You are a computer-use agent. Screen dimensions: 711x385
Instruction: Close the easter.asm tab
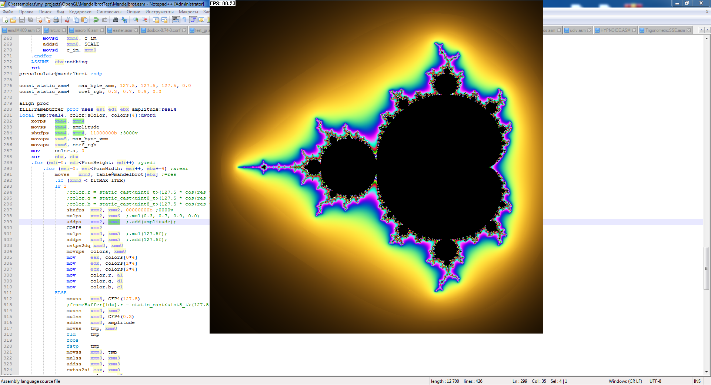[x=136, y=30]
